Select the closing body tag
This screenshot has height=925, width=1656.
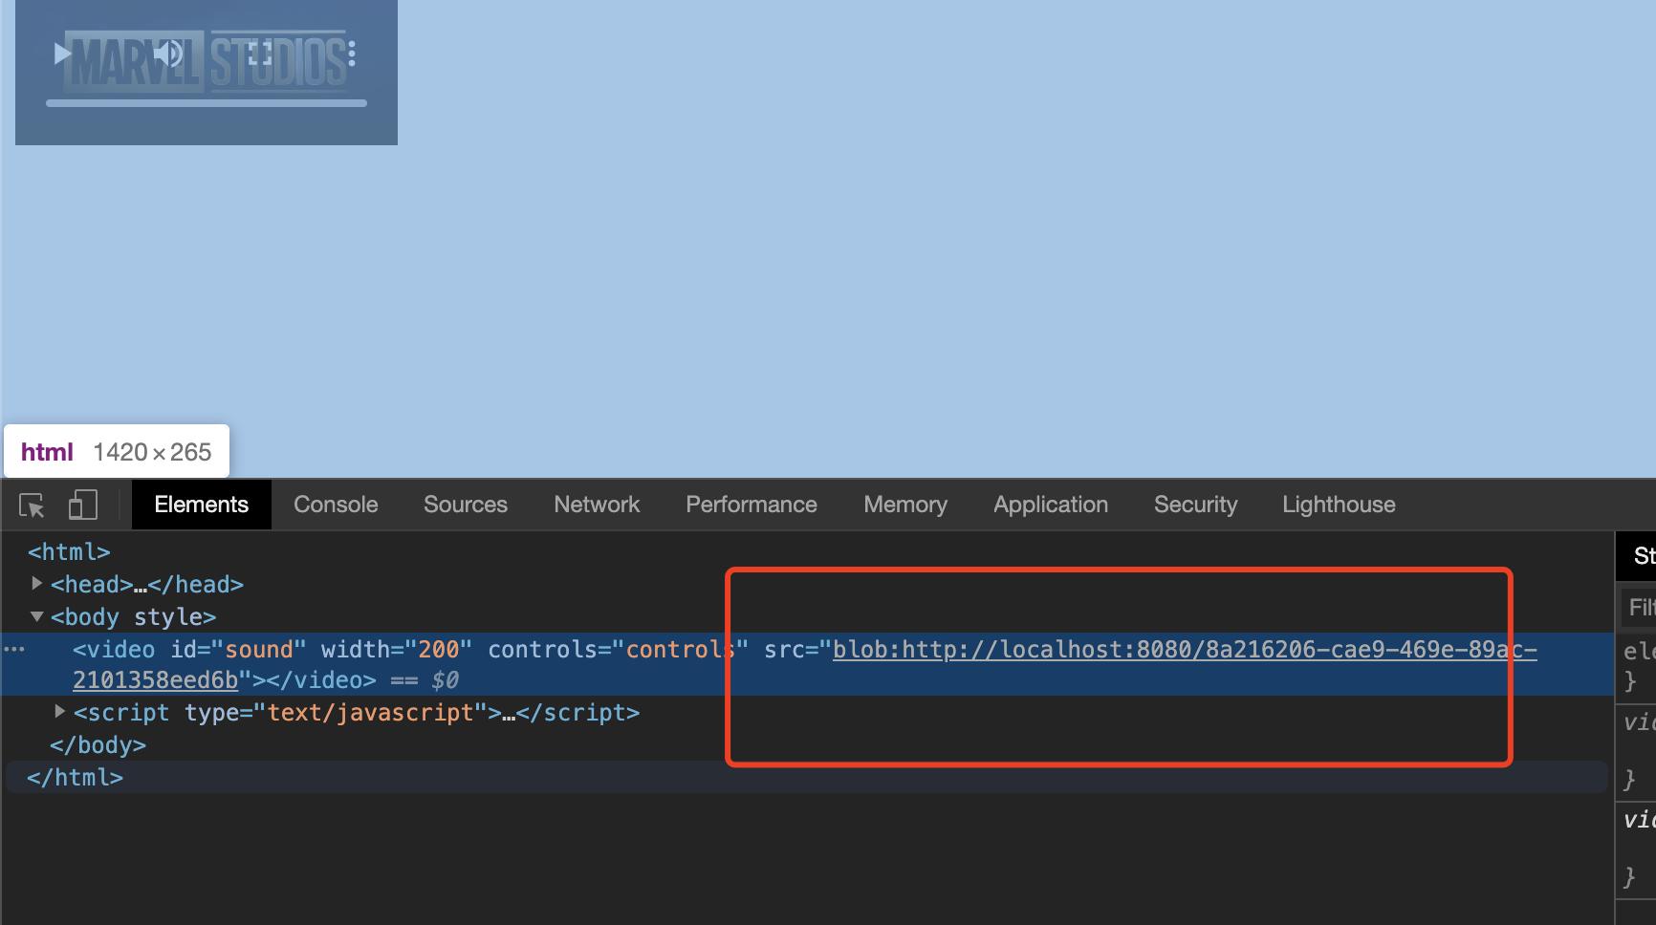(98, 745)
